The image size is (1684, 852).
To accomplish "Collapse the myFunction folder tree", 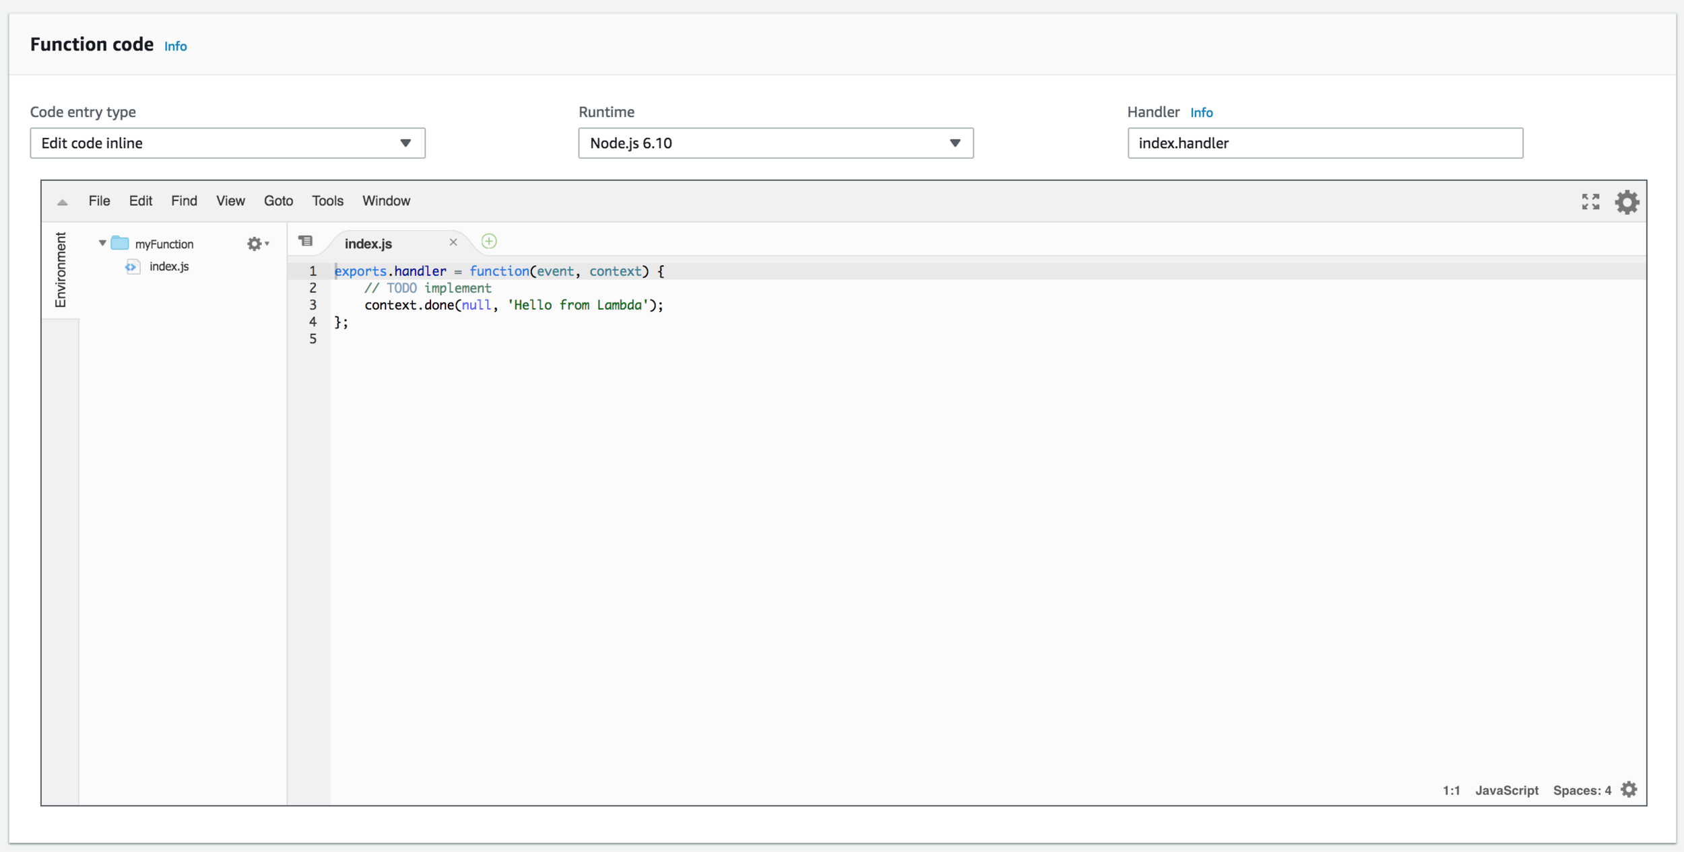I will (x=102, y=244).
